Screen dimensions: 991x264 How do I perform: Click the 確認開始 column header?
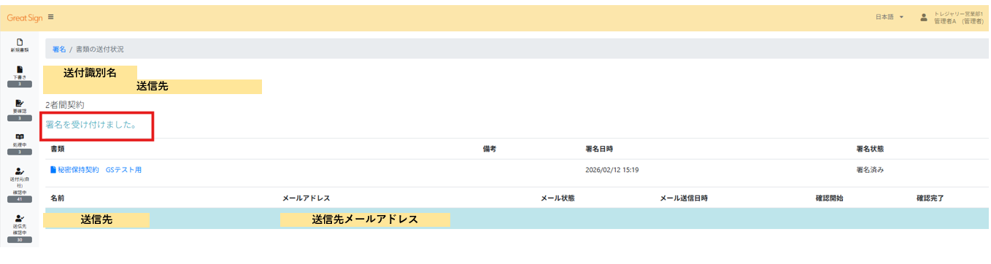pyautogui.click(x=829, y=198)
